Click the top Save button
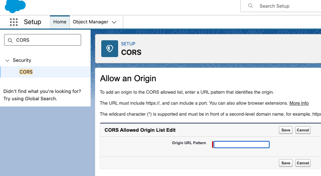Viewport: 321px width, 176px height. tap(285, 130)
